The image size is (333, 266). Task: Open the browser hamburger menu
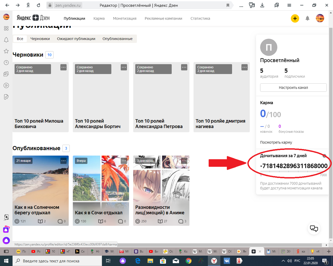pyautogui.click(x=289, y=5)
